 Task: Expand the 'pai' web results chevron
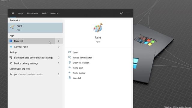coord(59,74)
